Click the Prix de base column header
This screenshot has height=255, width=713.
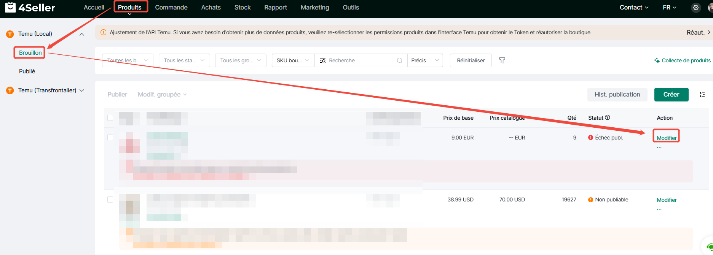coord(458,118)
